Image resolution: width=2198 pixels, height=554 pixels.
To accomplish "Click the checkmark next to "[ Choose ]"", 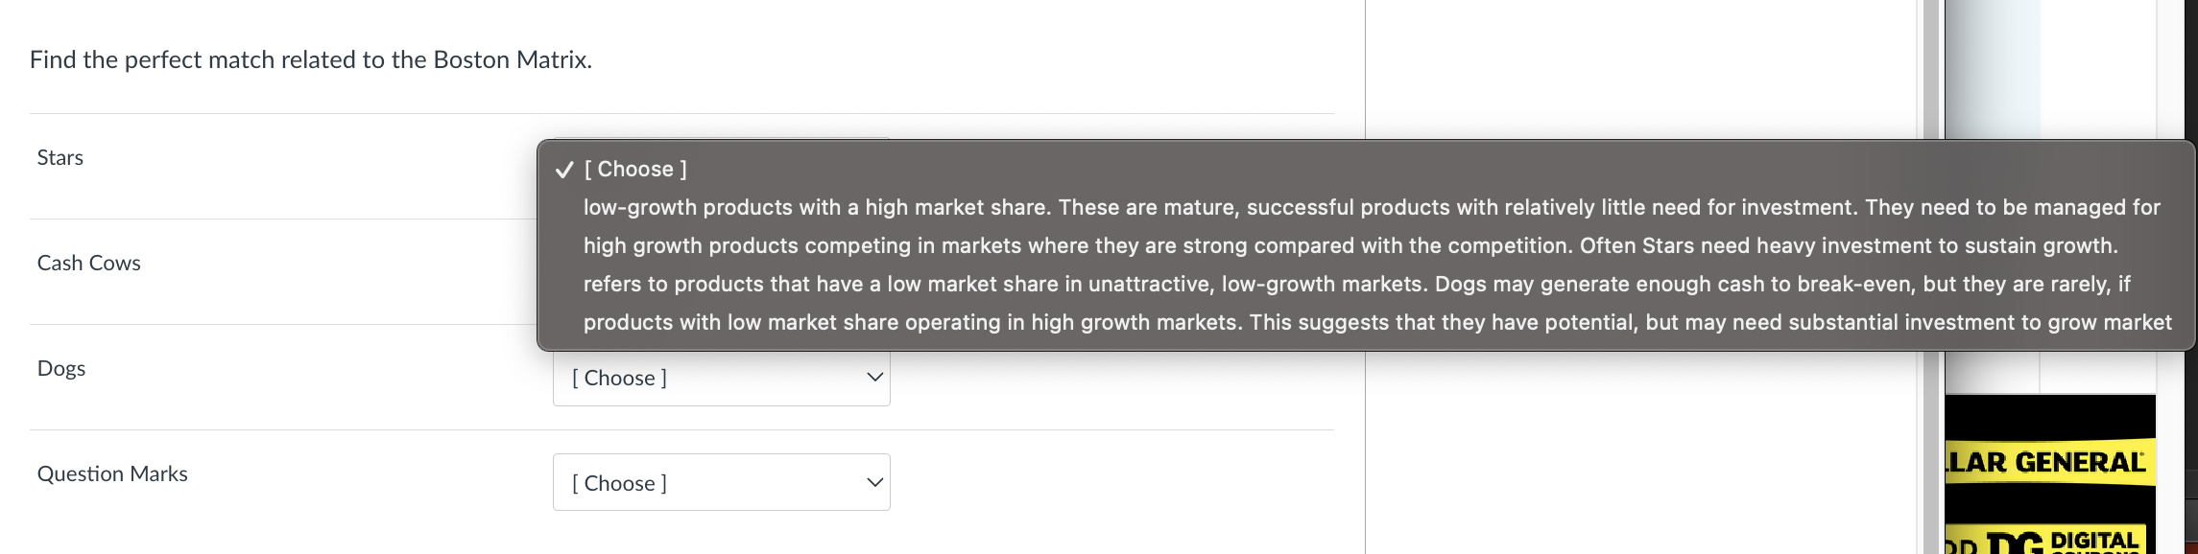I will pyautogui.click(x=562, y=169).
